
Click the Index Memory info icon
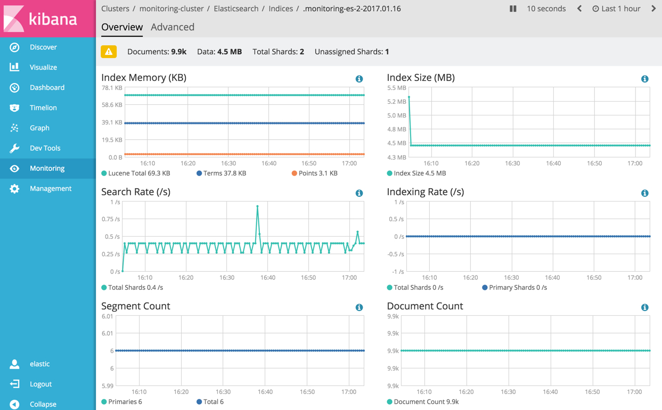tap(359, 78)
